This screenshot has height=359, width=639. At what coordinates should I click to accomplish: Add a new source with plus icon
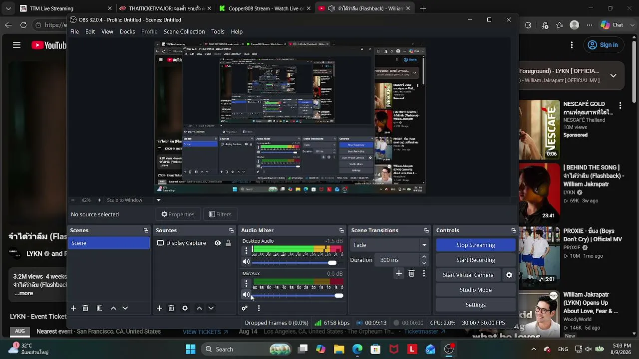(159, 308)
